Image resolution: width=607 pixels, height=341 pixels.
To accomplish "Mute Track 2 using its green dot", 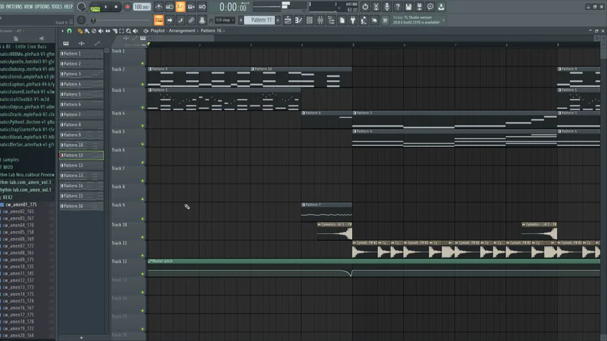I will (142, 84).
